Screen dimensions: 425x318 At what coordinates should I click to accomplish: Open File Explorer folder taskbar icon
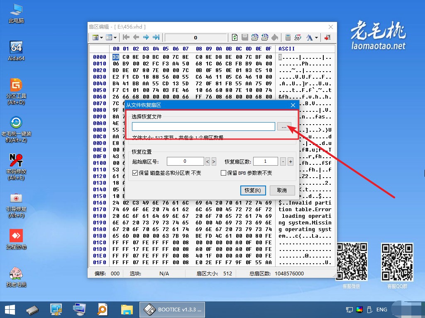click(127, 310)
